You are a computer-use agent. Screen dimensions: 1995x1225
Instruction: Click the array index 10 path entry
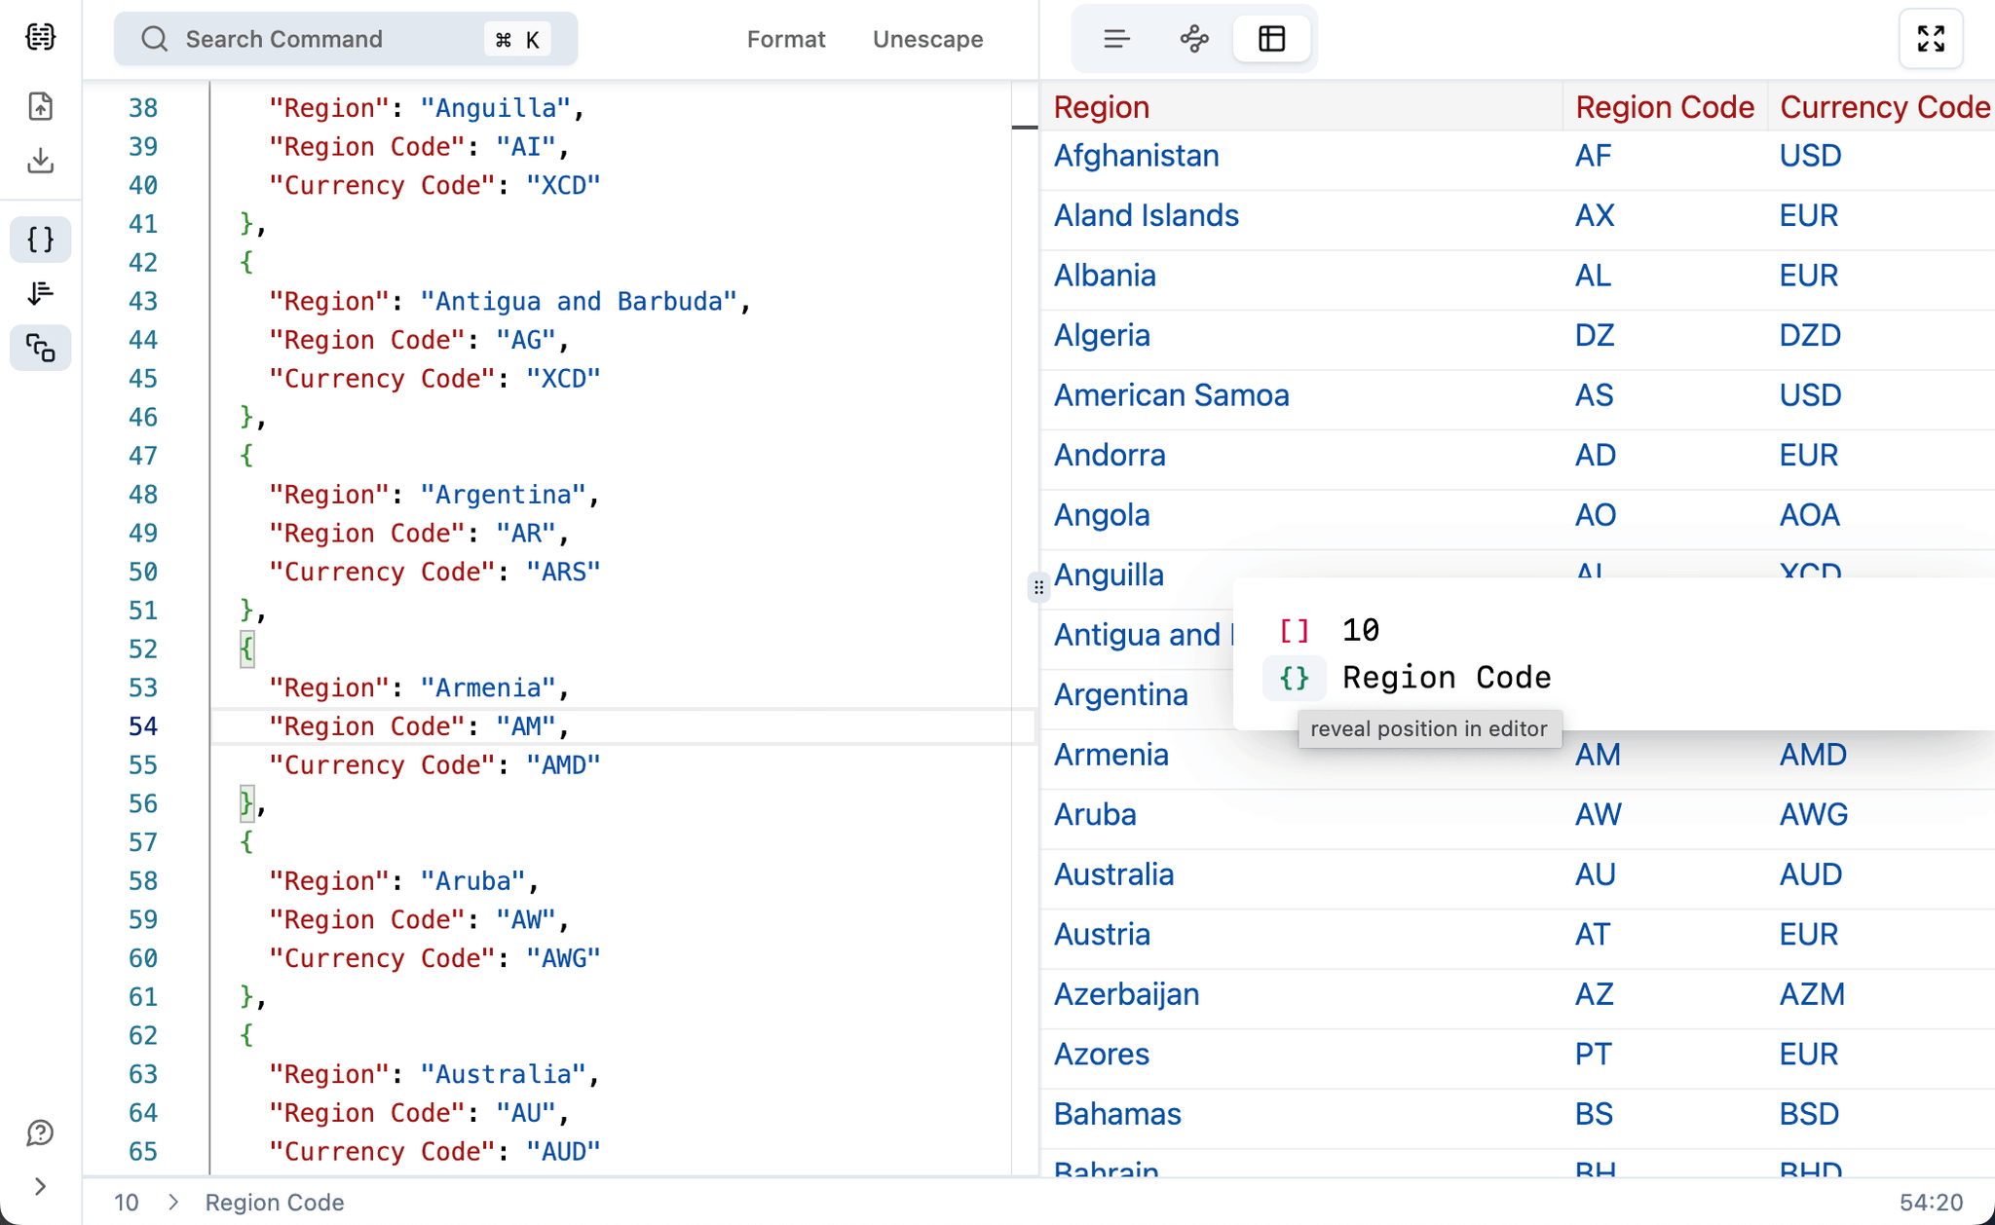1360,630
